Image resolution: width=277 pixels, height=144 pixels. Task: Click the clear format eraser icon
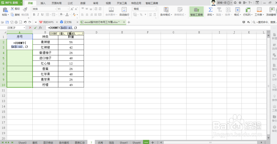click(x=74, y=14)
